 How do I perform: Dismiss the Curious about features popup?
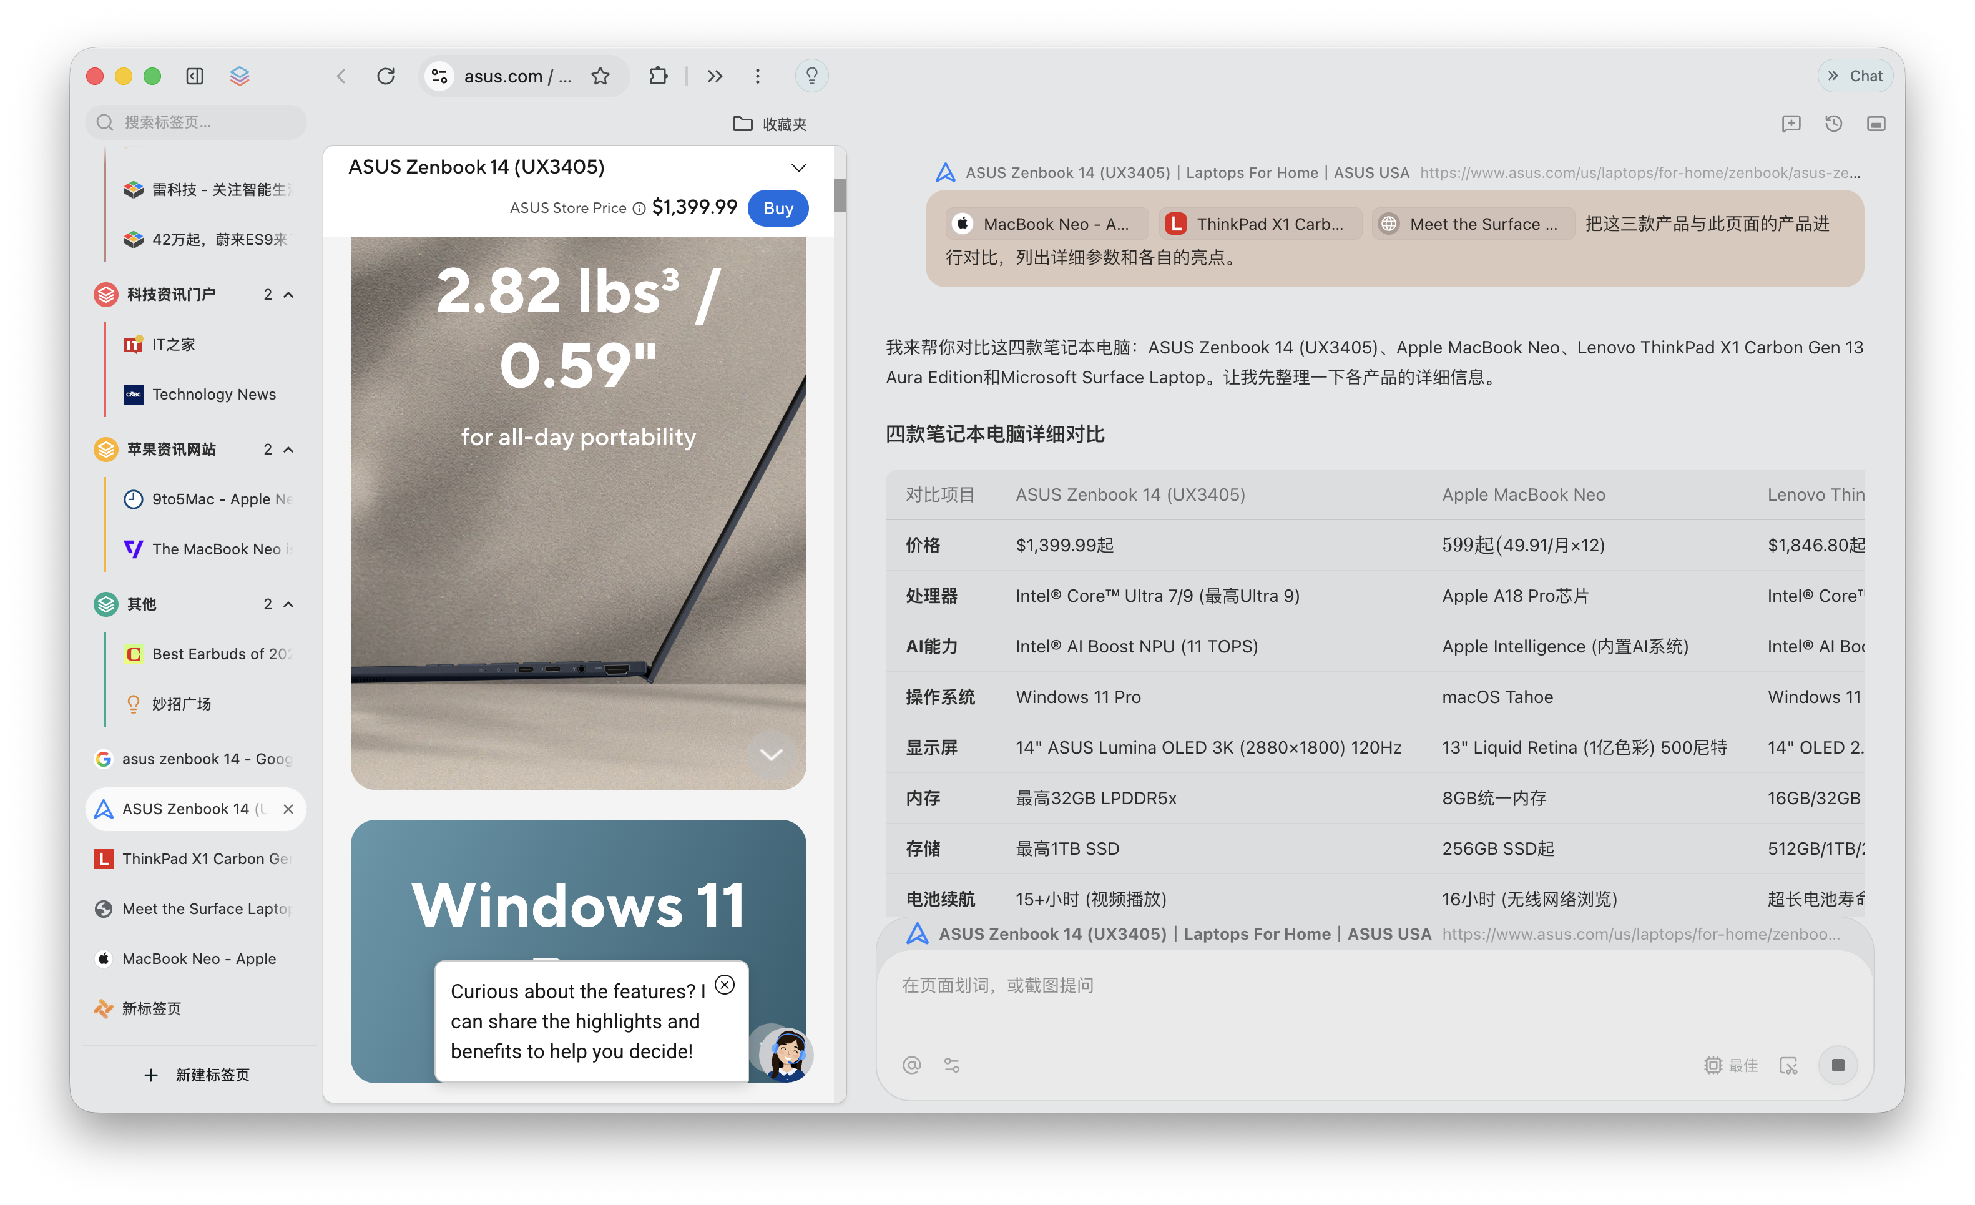click(725, 985)
